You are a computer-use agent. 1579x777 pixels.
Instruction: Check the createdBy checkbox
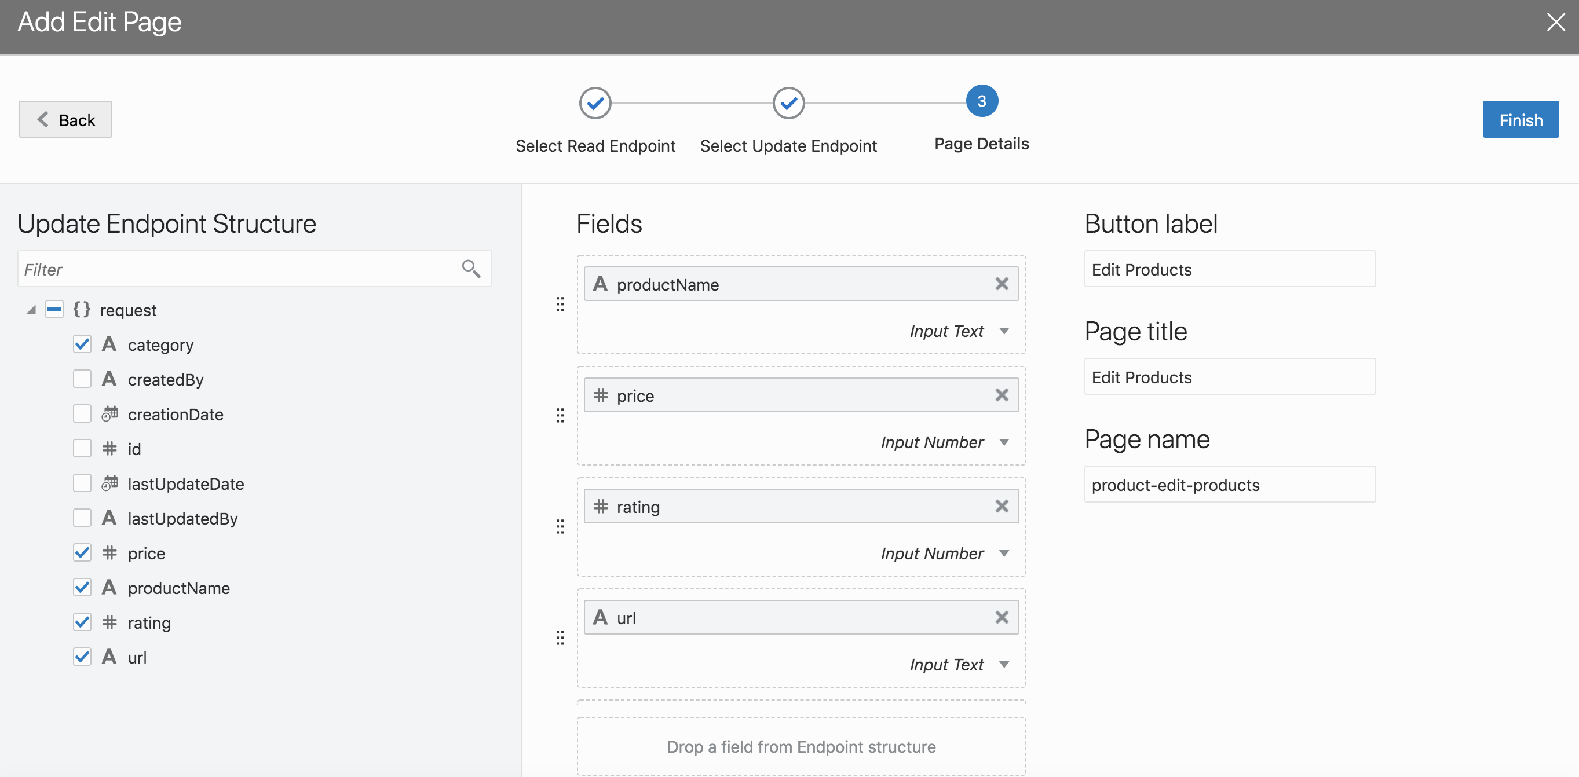pos(82,379)
